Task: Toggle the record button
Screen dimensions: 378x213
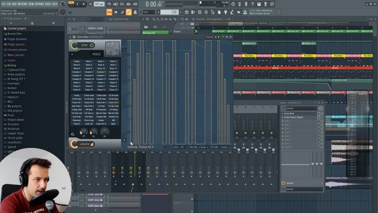Action: coord(90,4)
